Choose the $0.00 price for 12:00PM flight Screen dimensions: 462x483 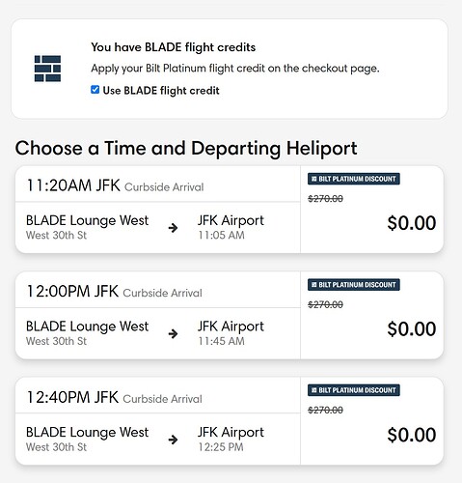412,328
